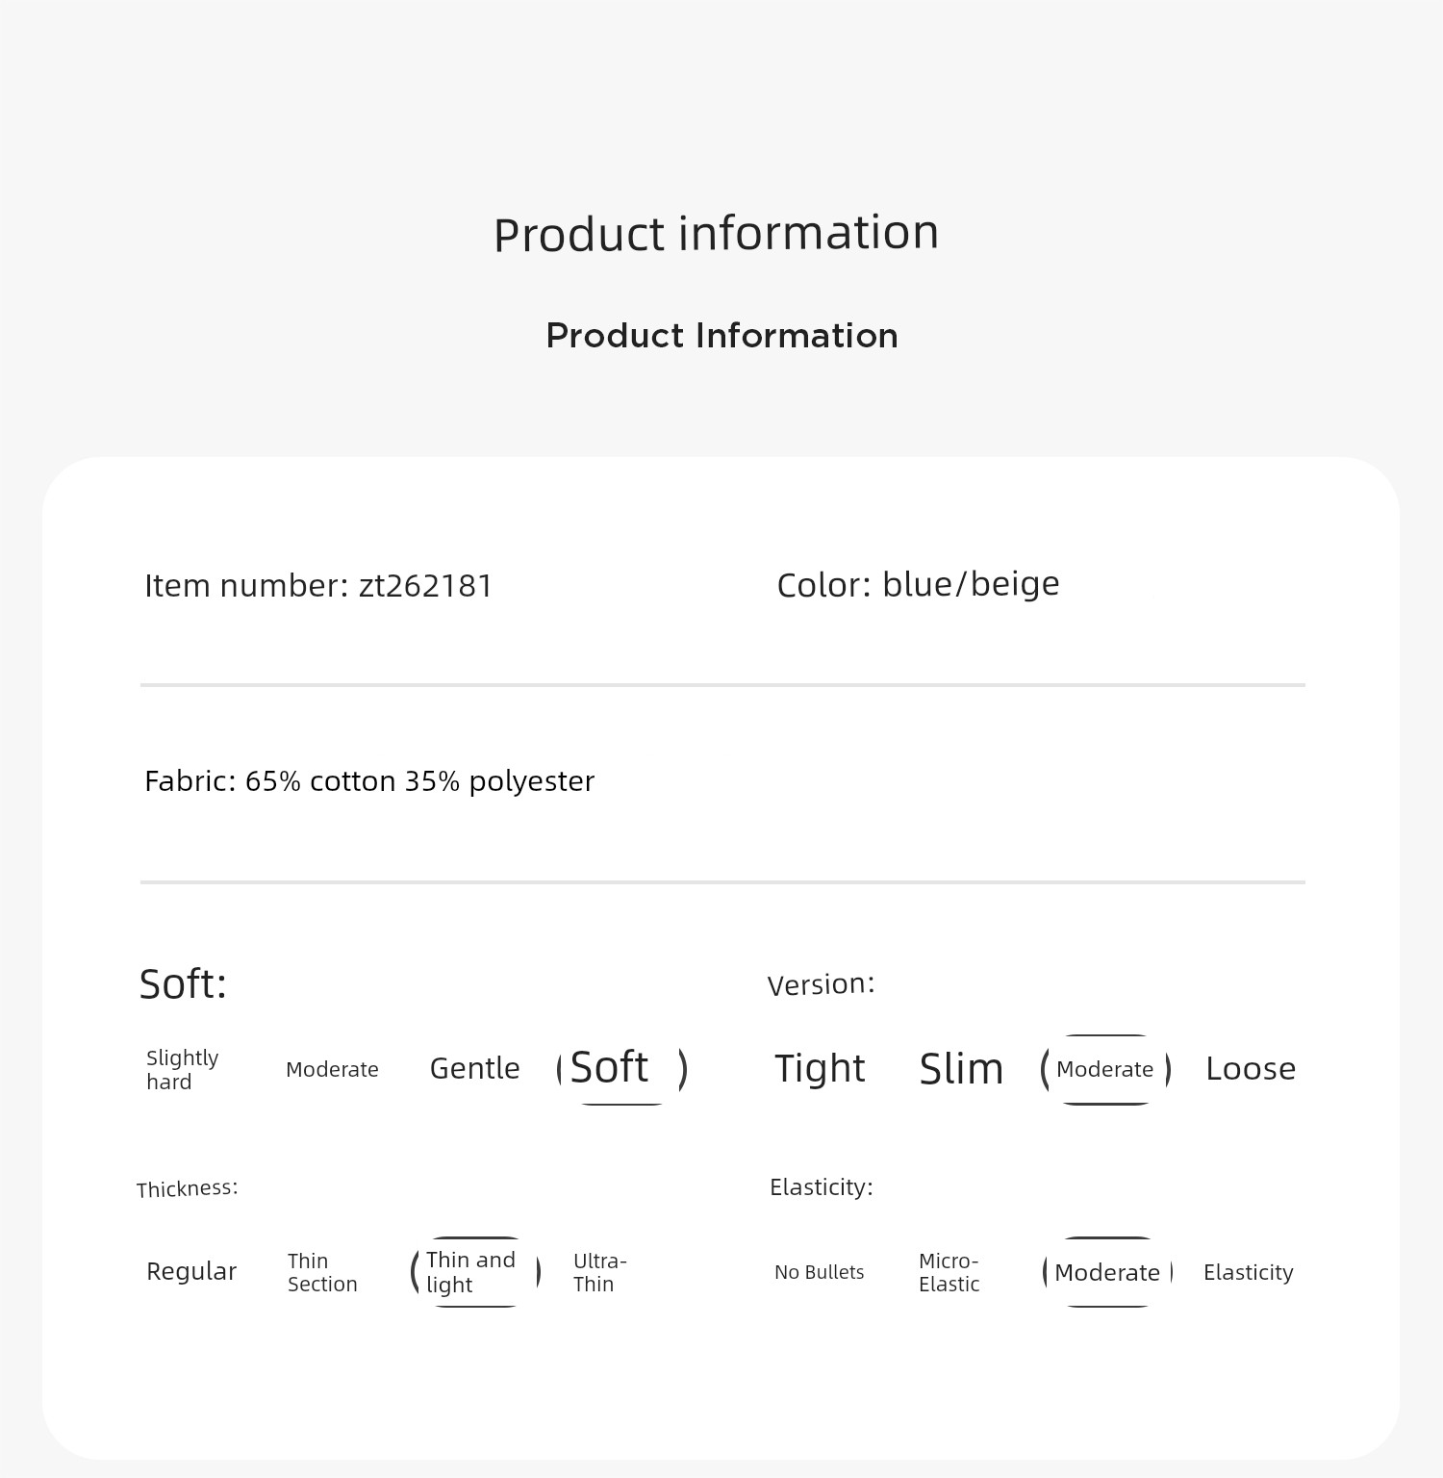Choose the 'Tight' version option

coord(820,1068)
